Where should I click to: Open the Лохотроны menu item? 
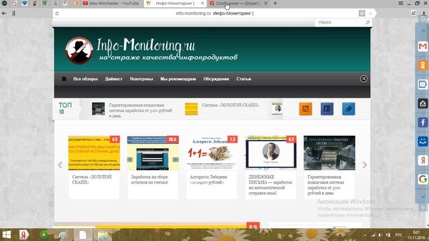click(141, 79)
